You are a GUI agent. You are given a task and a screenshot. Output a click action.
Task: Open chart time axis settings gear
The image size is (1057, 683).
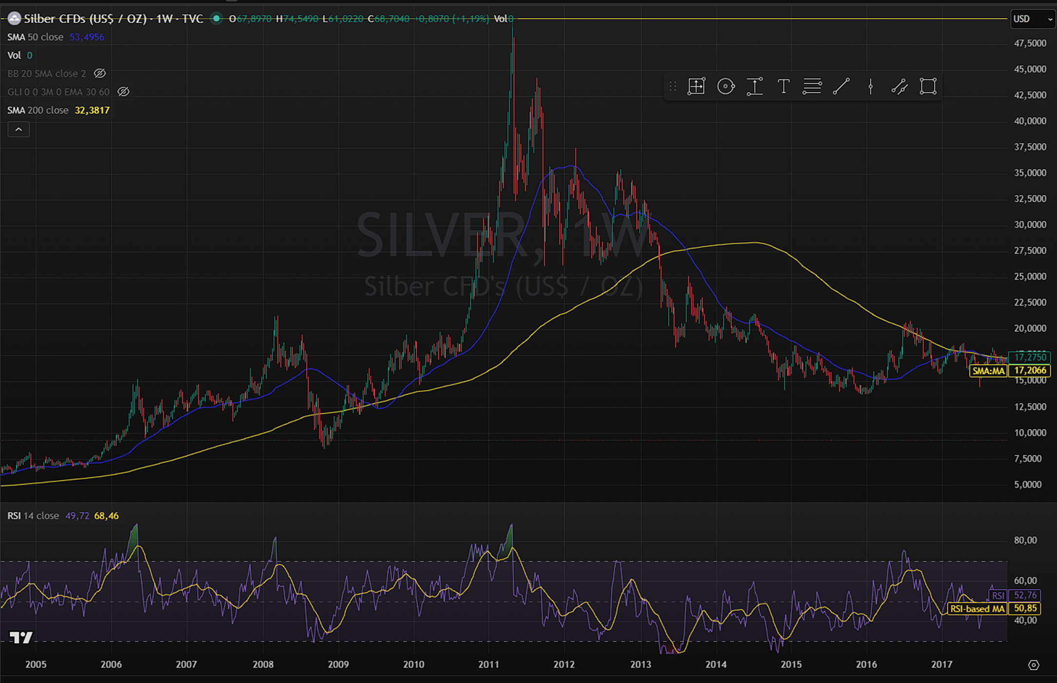pos(1033,665)
